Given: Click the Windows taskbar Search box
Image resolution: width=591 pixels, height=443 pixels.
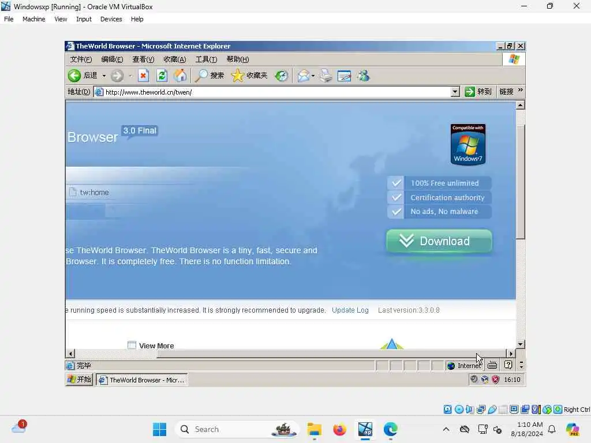Looking at the screenshot, I should coord(236,429).
